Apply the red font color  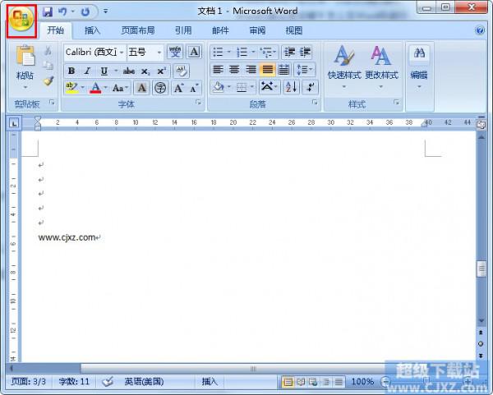pyautogui.click(x=95, y=88)
